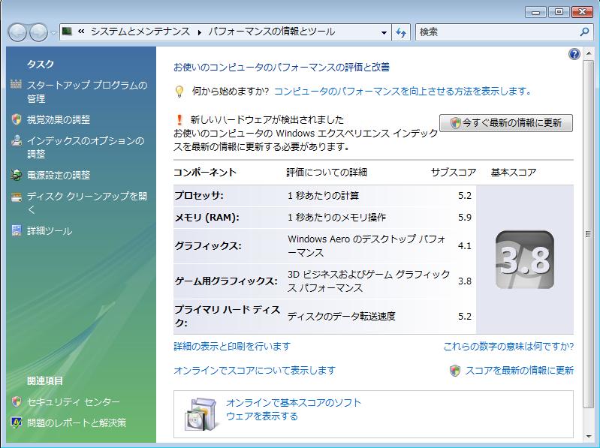Maximize the window
600x448 pixels.
coord(559,12)
